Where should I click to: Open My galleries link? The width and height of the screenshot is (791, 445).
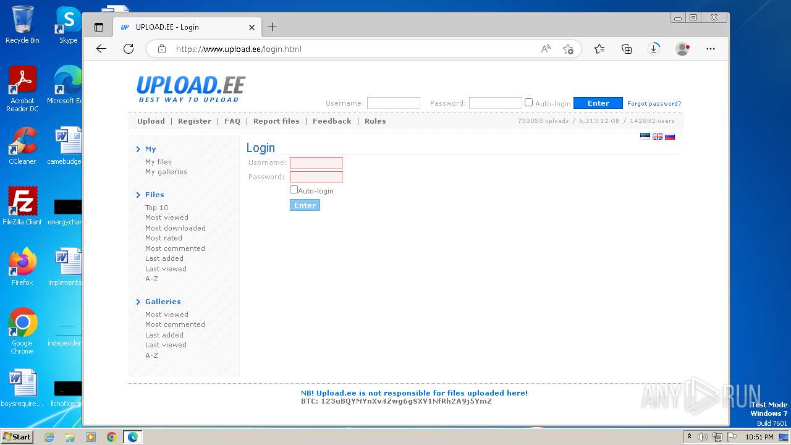point(166,172)
